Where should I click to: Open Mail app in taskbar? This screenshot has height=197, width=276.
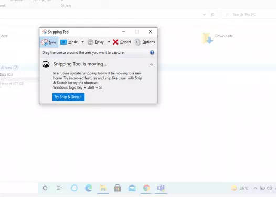tap(132, 188)
